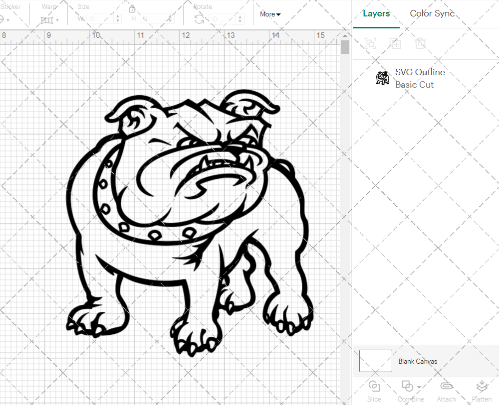Select the SVG Outline Basic Cut layer
Screen dimensions: 499x405
(x=420, y=78)
